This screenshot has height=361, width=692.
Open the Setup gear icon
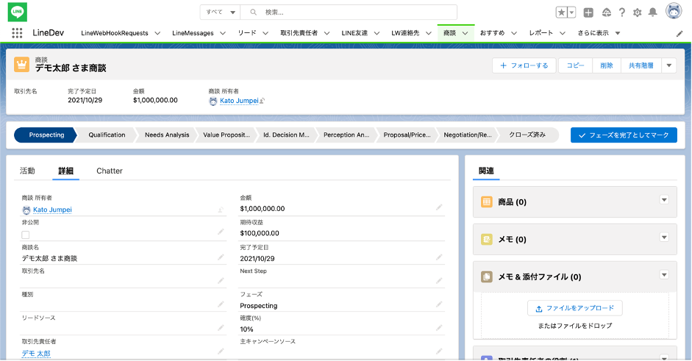point(638,12)
